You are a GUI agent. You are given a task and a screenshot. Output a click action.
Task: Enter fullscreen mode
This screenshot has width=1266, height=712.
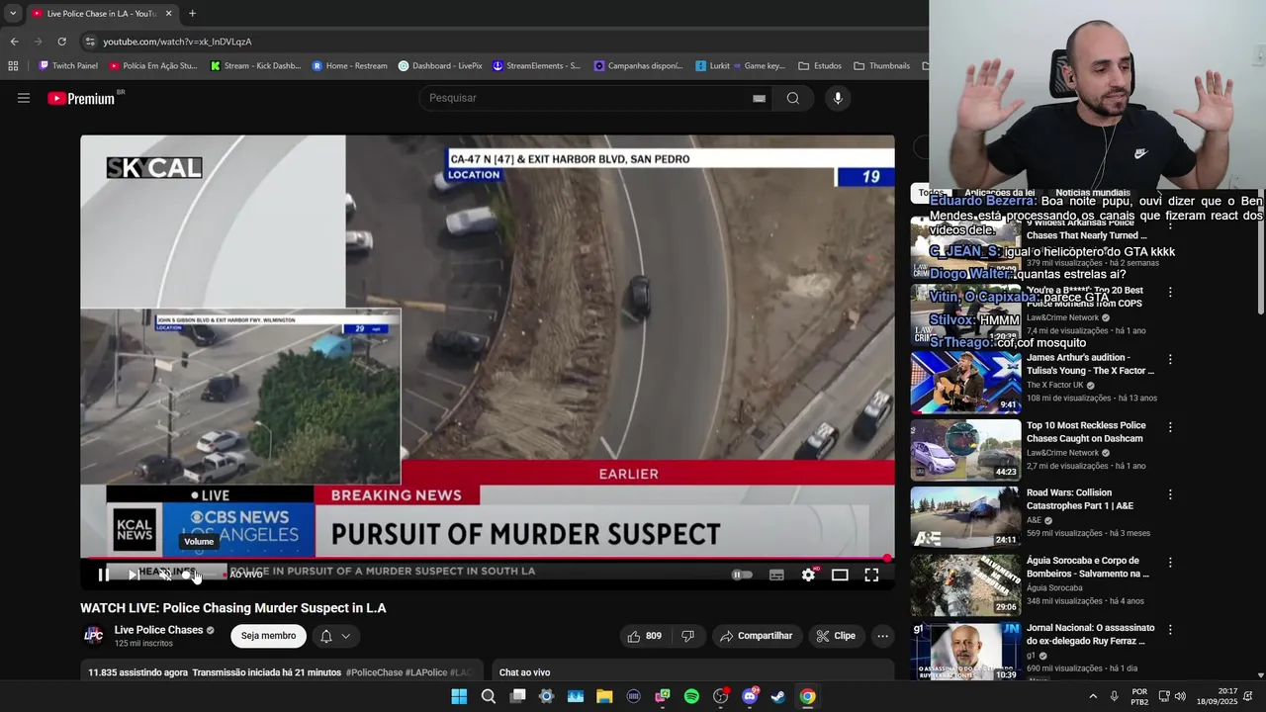coord(871,575)
